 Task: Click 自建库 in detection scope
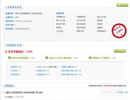coord(100,27)
